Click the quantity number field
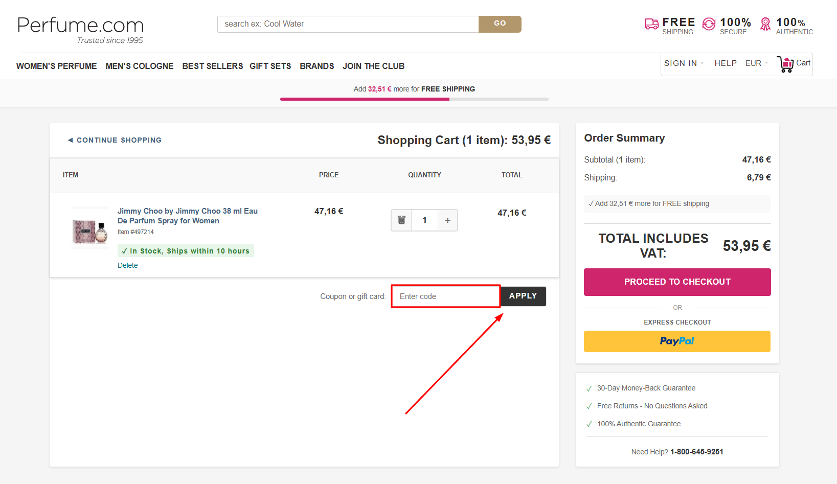 424,220
